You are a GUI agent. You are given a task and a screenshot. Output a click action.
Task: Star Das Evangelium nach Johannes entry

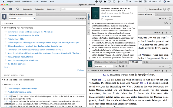[5, 57]
